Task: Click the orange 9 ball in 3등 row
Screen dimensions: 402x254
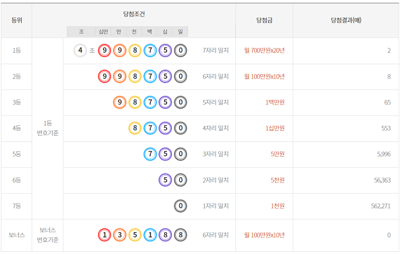Action: click(120, 102)
